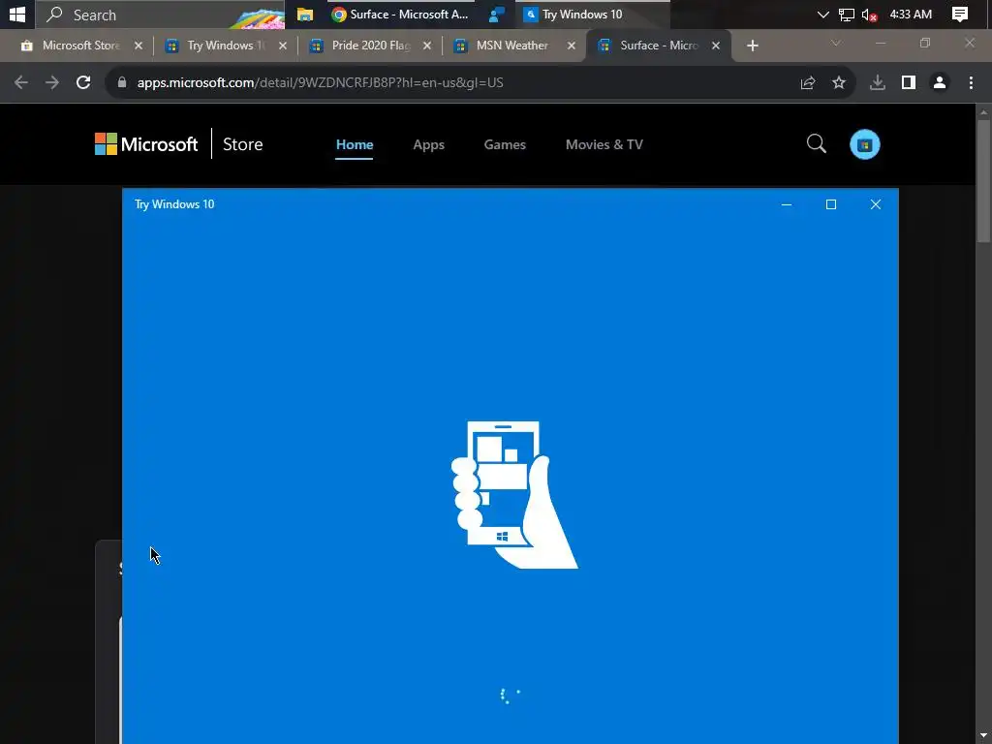The height and width of the screenshot is (744, 992).
Task: Click the scrollbar up arrow
Action: (983, 111)
